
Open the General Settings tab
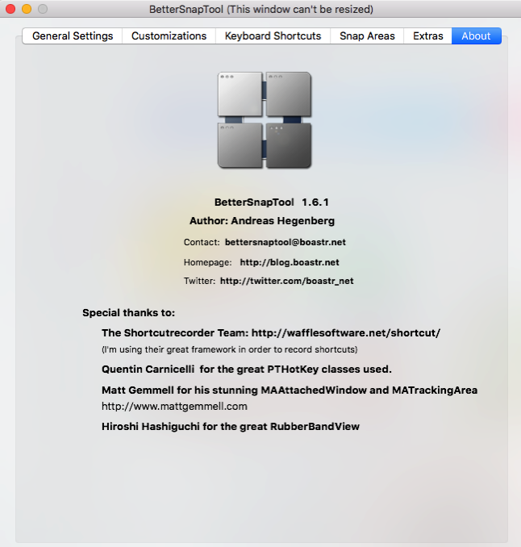tap(73, 36)
